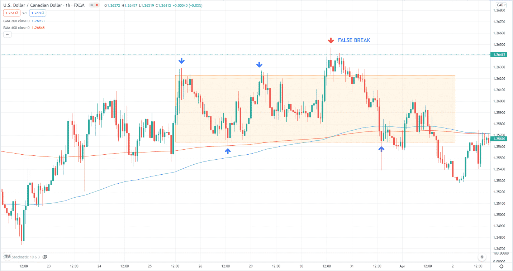The image size is (513, 271).
Task: Click the approximate data wave icon beside FXCM
Action: (98, 5)
